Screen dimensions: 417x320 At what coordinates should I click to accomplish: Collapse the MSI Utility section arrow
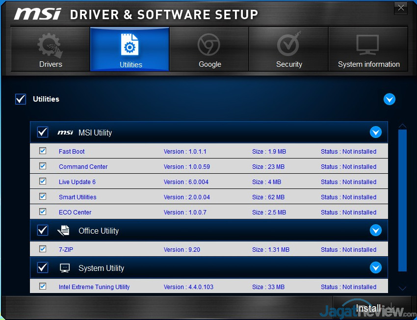pos(376,132)
